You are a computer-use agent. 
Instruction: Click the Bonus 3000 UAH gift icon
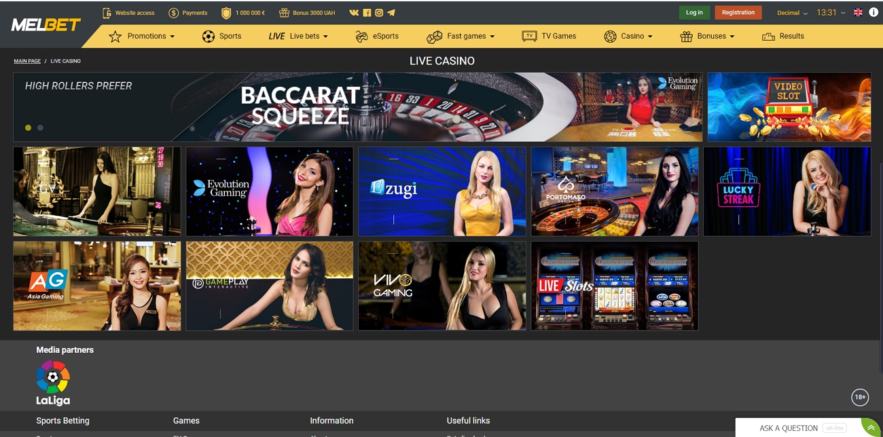284,13
